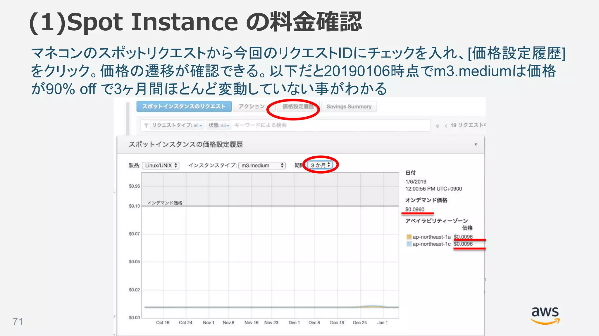Click the 1/6/2019 date value

click(416, 182)
